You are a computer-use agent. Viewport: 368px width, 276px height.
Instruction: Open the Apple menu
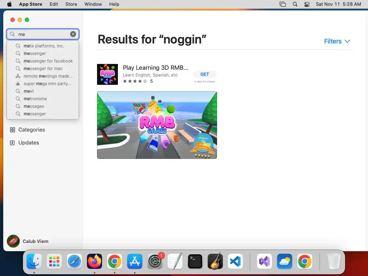click(x=9, y=4)
